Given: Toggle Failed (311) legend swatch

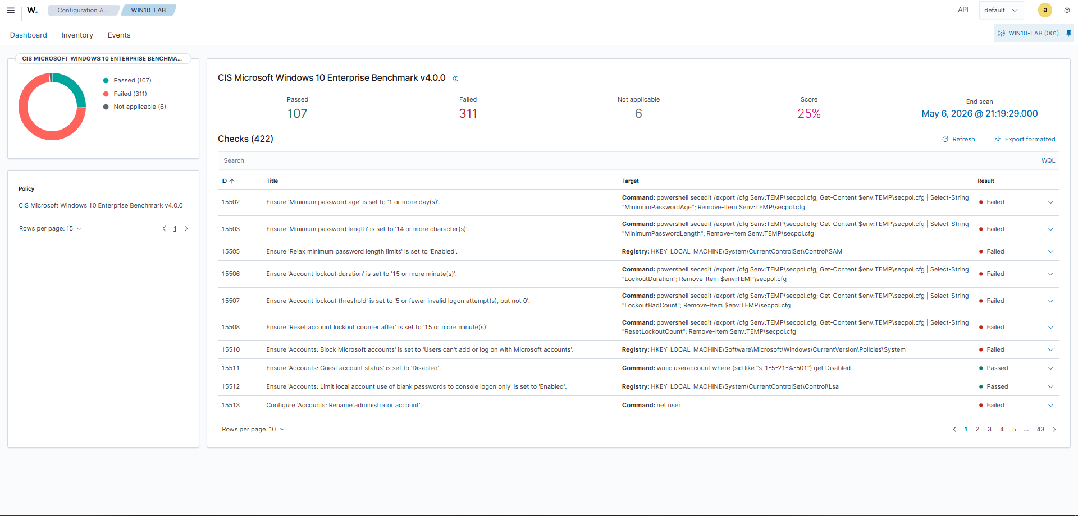Looking at the screenshot, I should coord(106,94).
